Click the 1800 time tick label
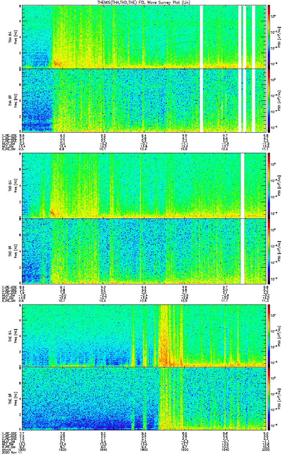Viewport: 284px width, 455px height. click(22, 449)
